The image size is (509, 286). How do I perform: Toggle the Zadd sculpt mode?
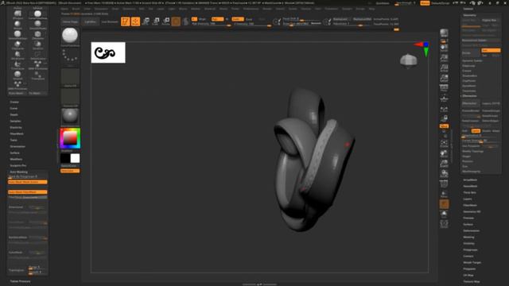point(238,19)
